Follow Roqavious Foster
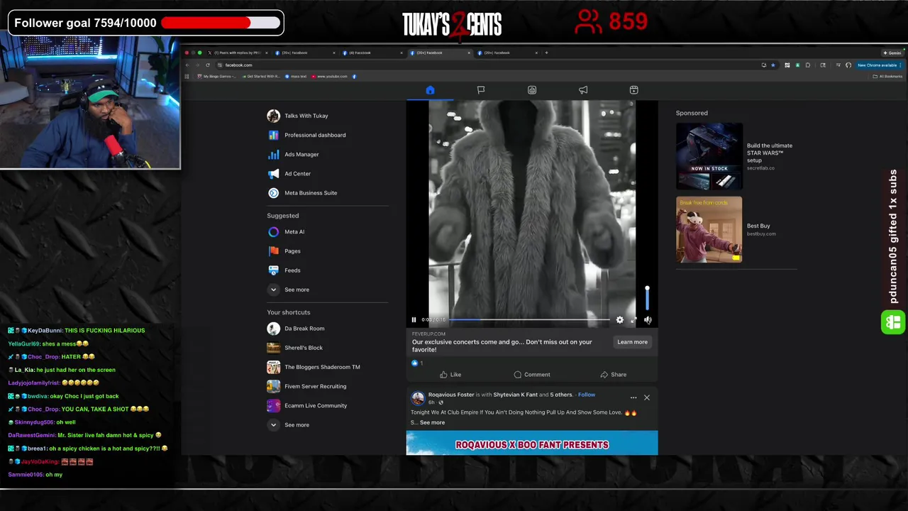Viewport: 908px width, 511px height. (587, 395)
